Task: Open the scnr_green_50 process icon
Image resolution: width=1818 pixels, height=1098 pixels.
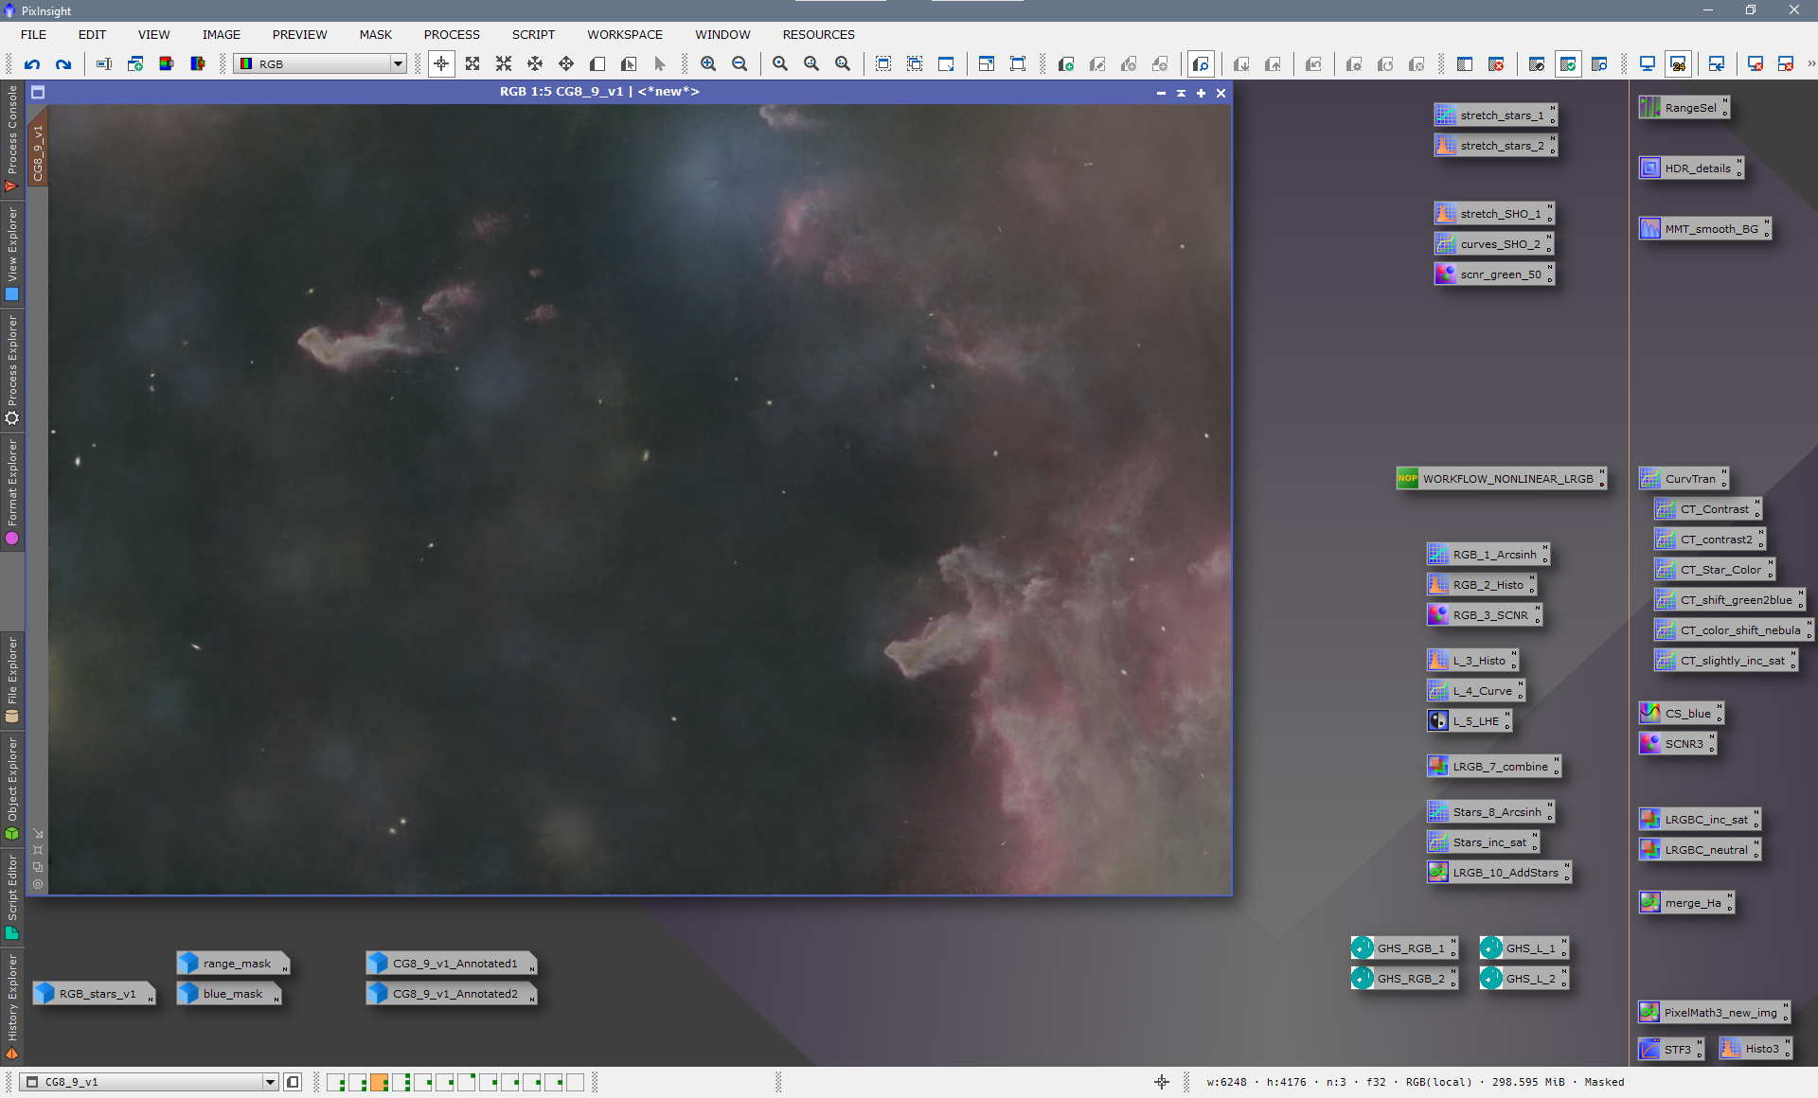Action: click(x=1494, y=274)
